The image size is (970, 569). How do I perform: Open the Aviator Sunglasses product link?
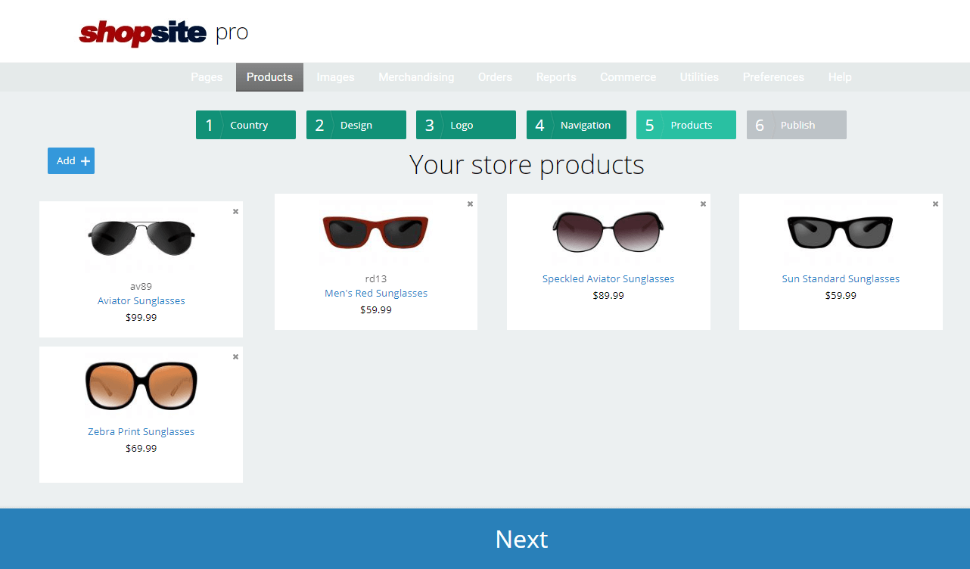pyautogui.click(x=141, y=301)
